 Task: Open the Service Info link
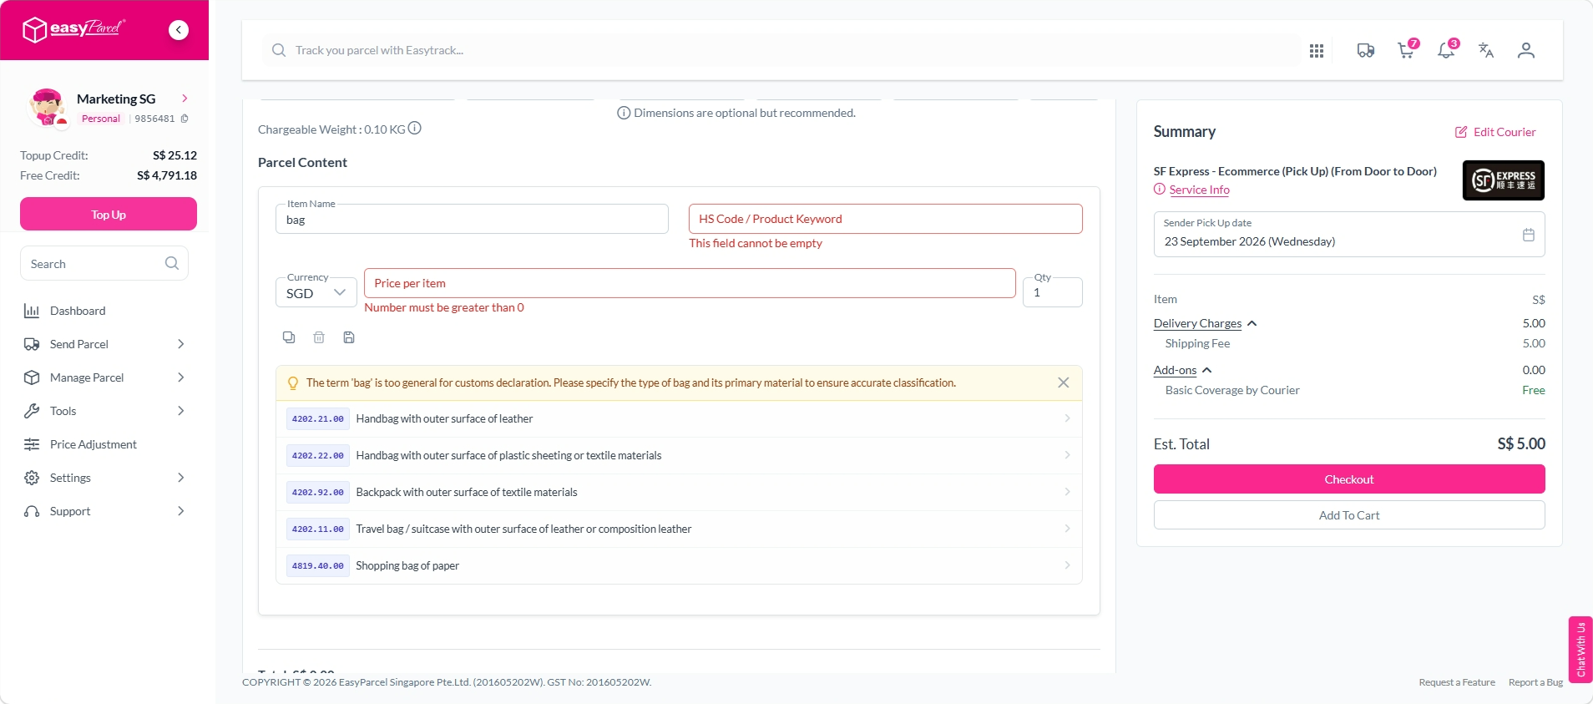(x=1199, y=190)
